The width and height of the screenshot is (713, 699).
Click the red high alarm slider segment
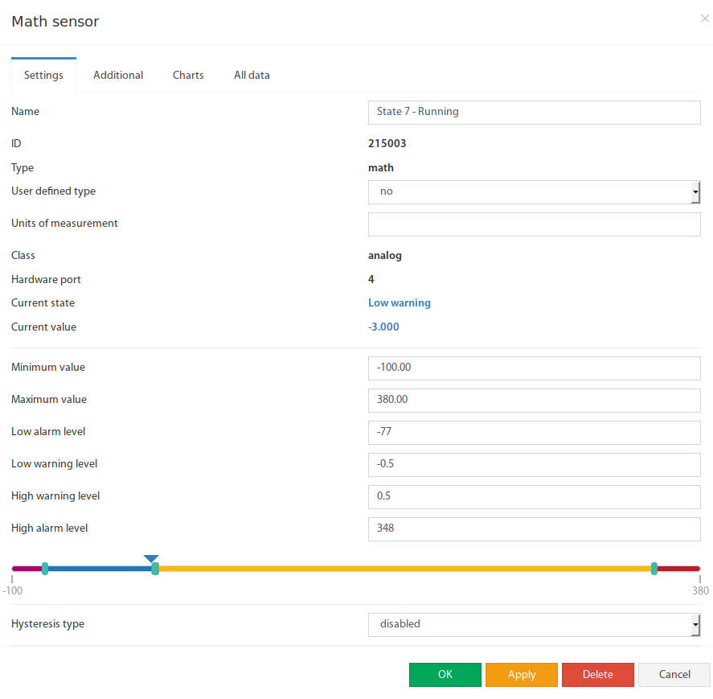click(678, 569)
